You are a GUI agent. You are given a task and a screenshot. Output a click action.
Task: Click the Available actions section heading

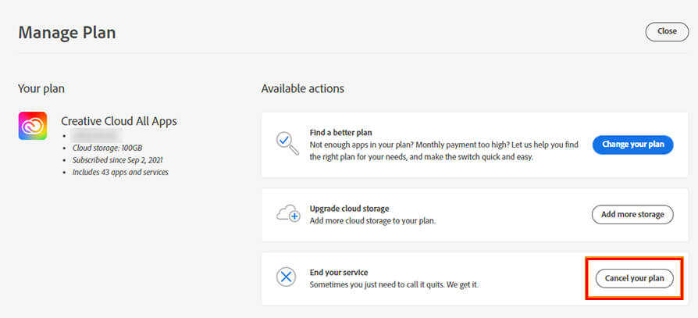point(302,88)
